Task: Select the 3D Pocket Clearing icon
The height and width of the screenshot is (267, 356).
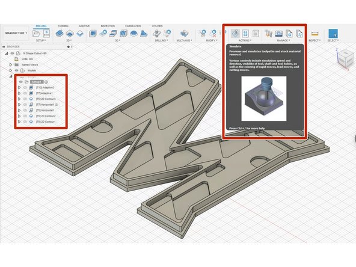Action: click(103, 34)
